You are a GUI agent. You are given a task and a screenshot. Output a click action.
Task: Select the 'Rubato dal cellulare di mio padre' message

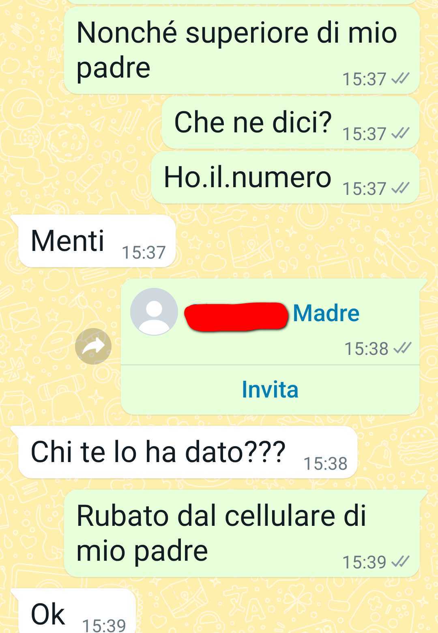[242, 534]
